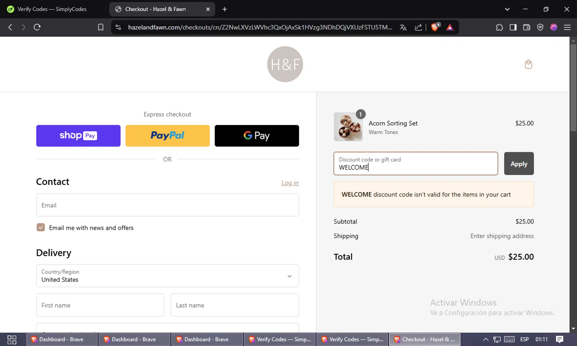The image size is (577, 346).
Task: Open the Leo AI assistant icon
Action: 554,27
